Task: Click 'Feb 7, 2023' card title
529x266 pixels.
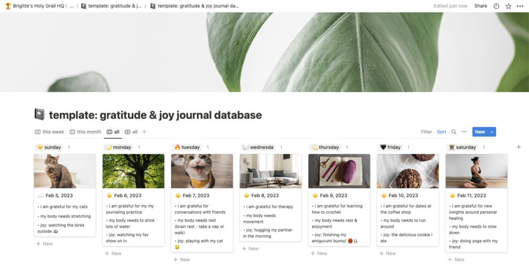Action: pos(196,196)
